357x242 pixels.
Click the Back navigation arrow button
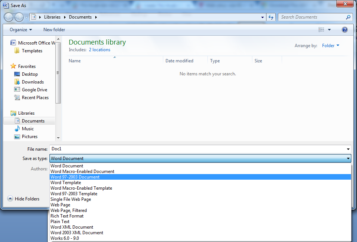click(9, 17)
